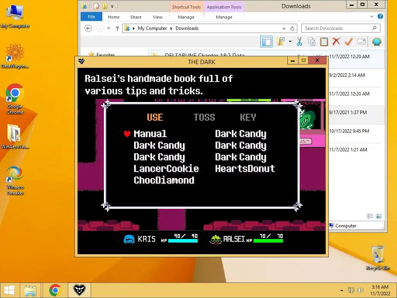Click the orange checkmark icon in toolbar
This screenshot has height=298, width=397.
click(x=349, y=42)
